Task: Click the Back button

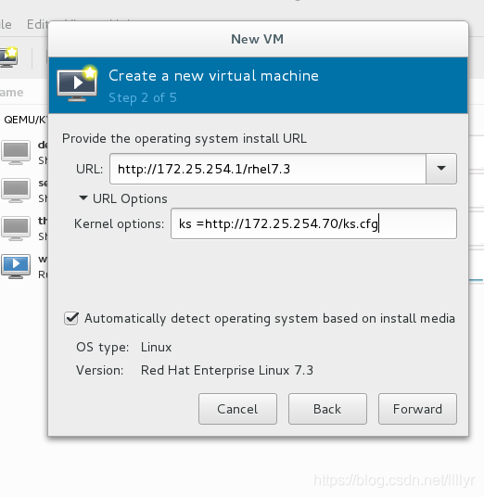Action: click(327, 409)
